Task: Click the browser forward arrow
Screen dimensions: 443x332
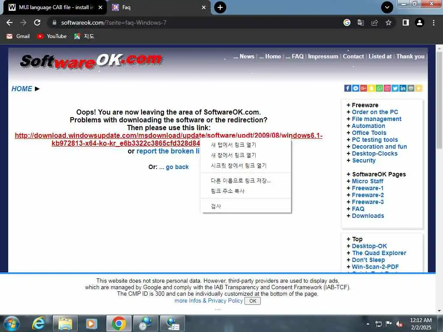Action: point(23,22)
